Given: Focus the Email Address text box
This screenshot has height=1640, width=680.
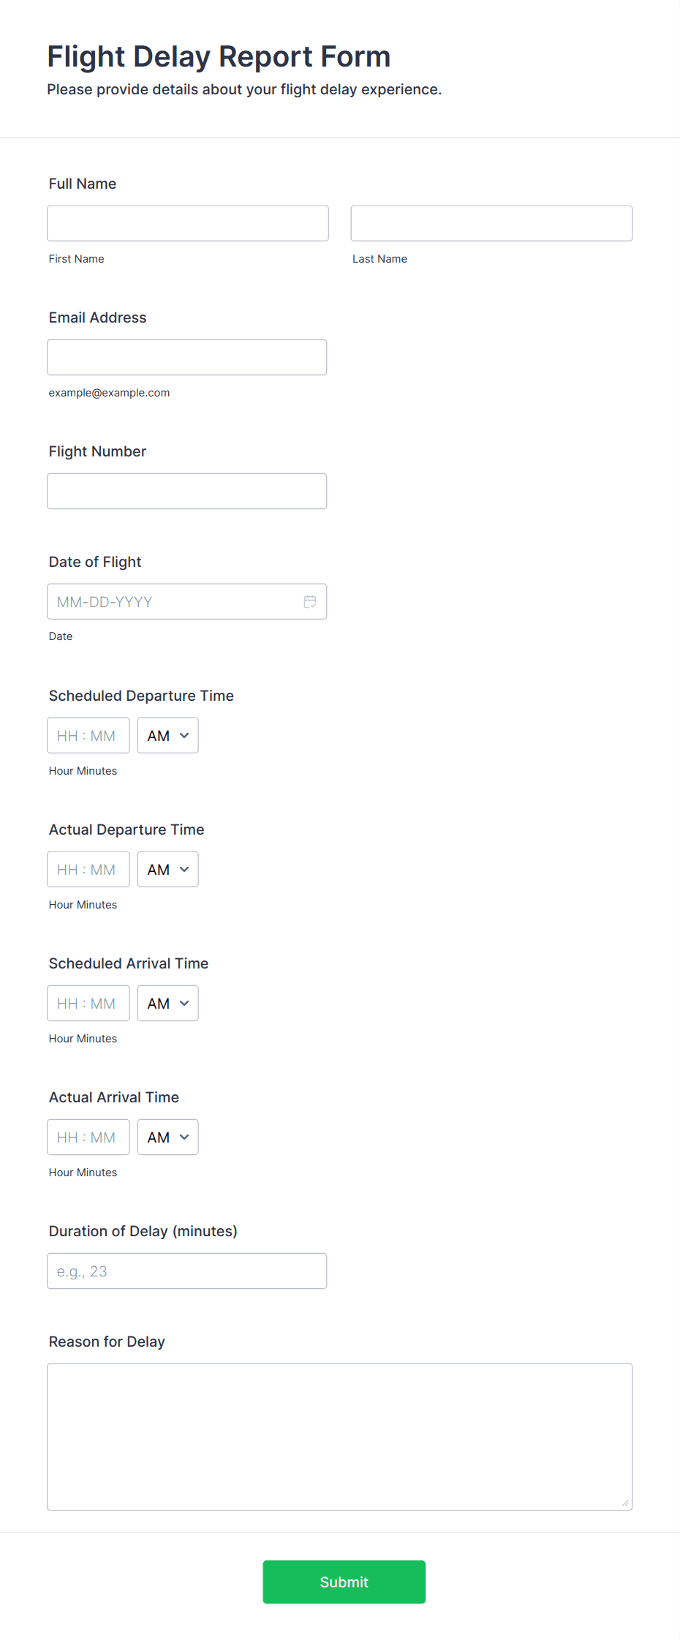Looking at the screenshot, I should coord(187,357).
